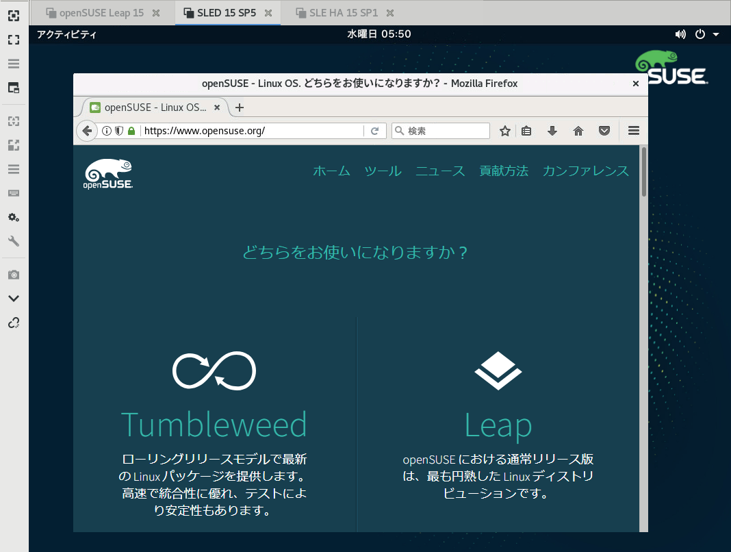731x552 pixels.
Task: Show site information via the circled i icon
Action: pos(107,131)
